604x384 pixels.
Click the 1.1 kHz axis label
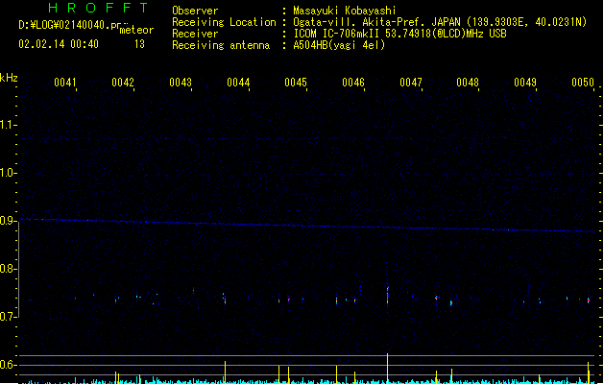point(8,125)
